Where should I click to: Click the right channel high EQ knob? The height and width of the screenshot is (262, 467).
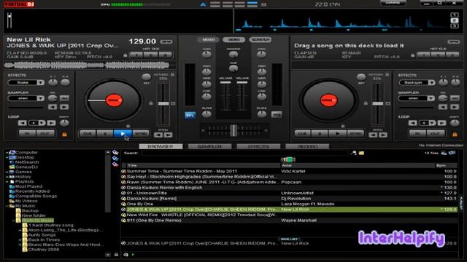click(261, 72)
